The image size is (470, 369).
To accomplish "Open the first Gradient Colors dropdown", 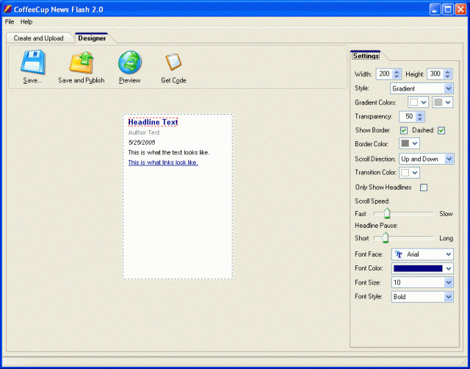I will (x=418, y=102).
